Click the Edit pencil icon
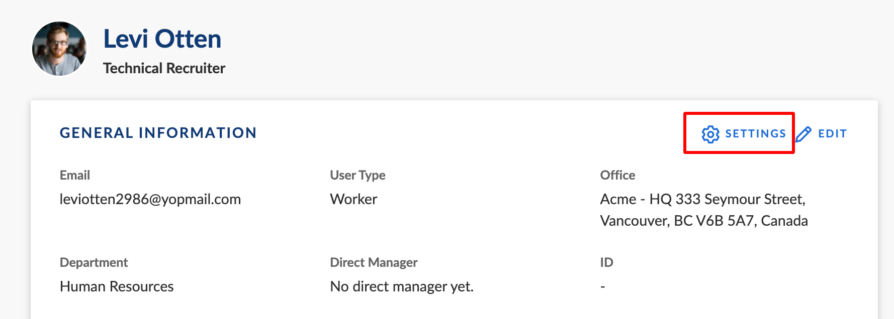894x319 pixels. coord(803,134)
